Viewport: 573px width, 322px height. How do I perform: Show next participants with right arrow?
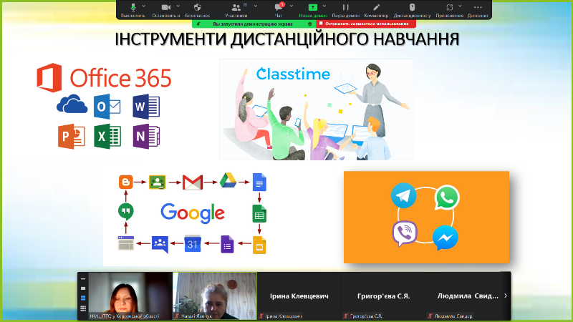click(506, 296)
